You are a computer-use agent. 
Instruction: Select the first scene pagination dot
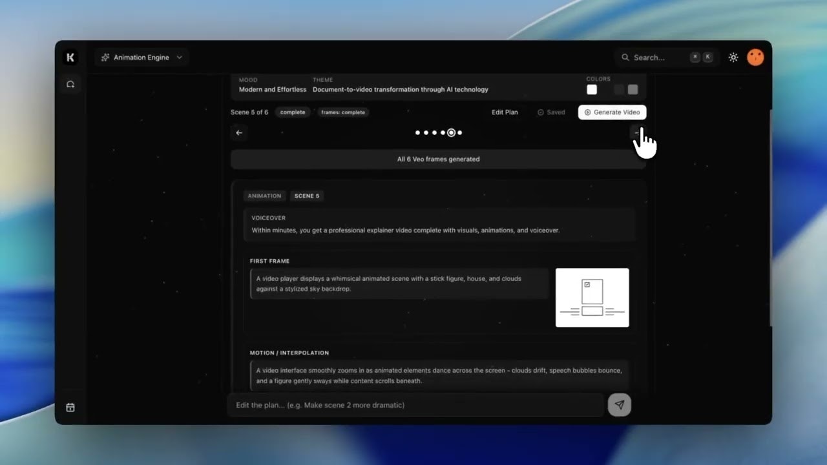tap(417, 132)
